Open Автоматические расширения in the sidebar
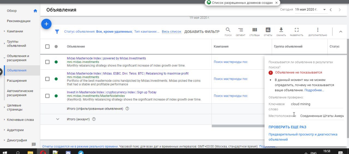The width and height of the screenshot is (349, 154). [x=20, y=93]
